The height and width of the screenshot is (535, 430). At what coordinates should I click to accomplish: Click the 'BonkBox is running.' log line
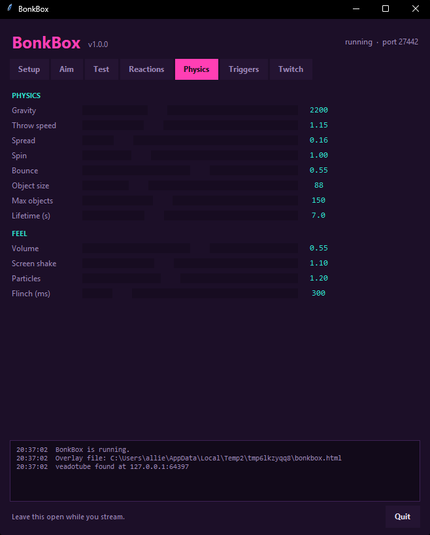92,450
